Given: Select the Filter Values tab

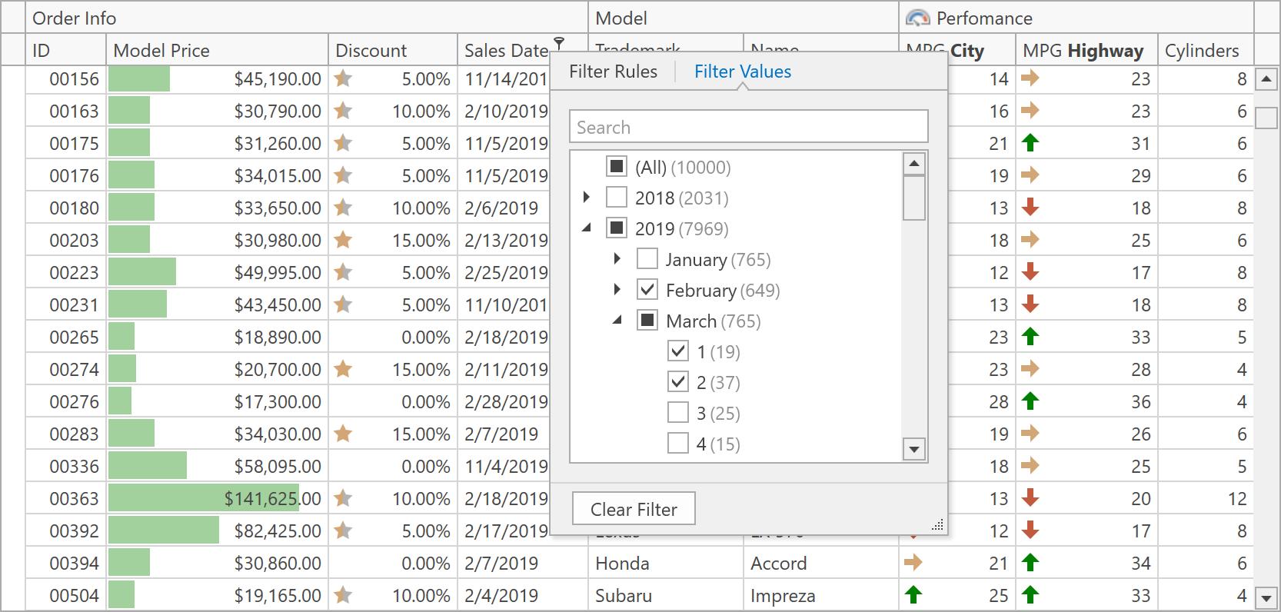Looking at the screenshot, I should tap(742, 72).
